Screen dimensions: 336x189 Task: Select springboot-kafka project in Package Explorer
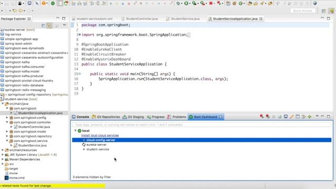(17, 62)
